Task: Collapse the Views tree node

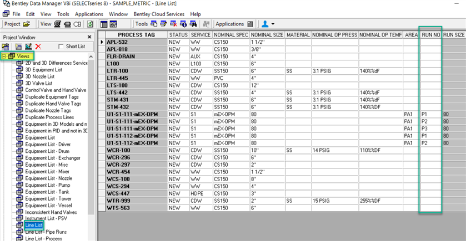Action: [4, 56]
